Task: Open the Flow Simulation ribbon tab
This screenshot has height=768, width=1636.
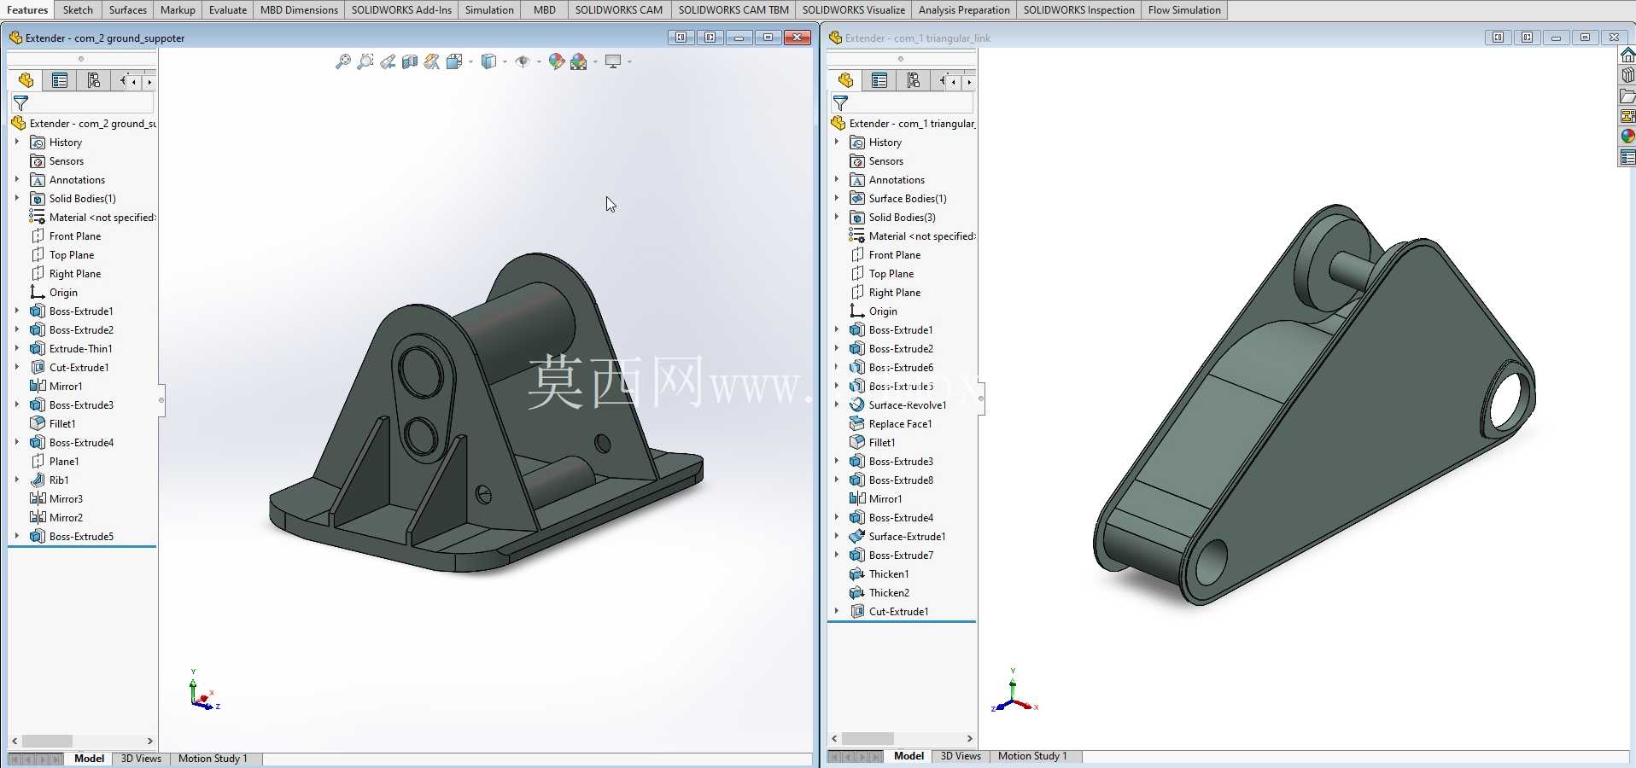Action: coord(1184,10)
